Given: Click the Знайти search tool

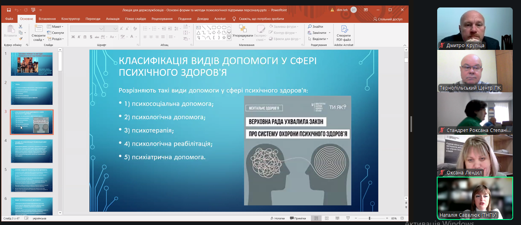Looking at the screenshot, I should (x=315, y=27).
